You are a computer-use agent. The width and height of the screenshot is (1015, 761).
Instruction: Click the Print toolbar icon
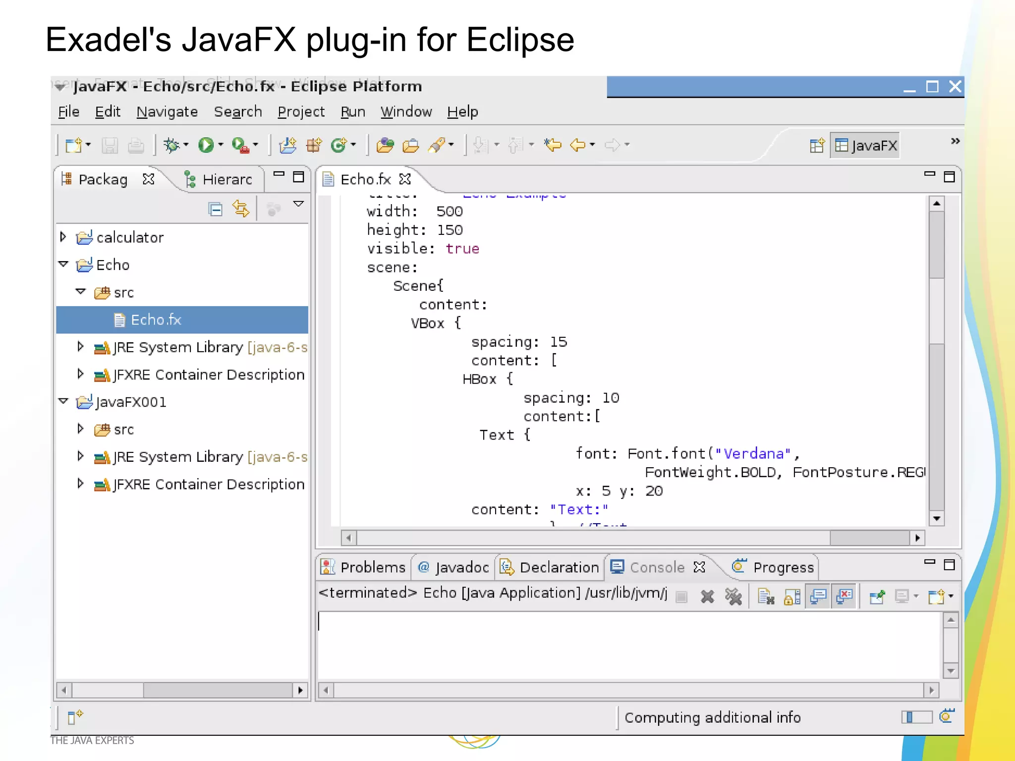click(x=136, y=145)
